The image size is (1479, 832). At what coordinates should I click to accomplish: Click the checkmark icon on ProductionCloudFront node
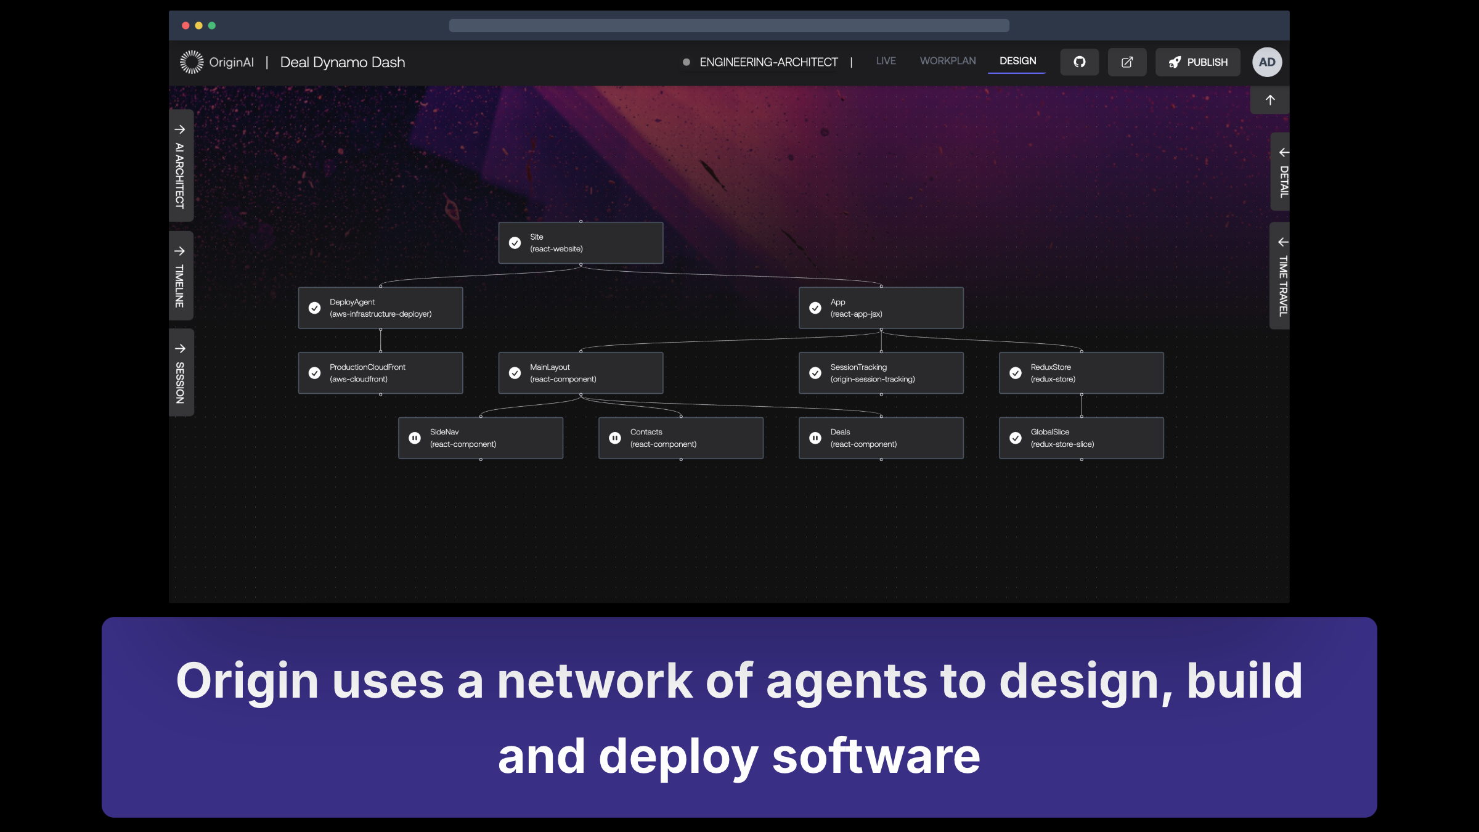tap(314, 373)
